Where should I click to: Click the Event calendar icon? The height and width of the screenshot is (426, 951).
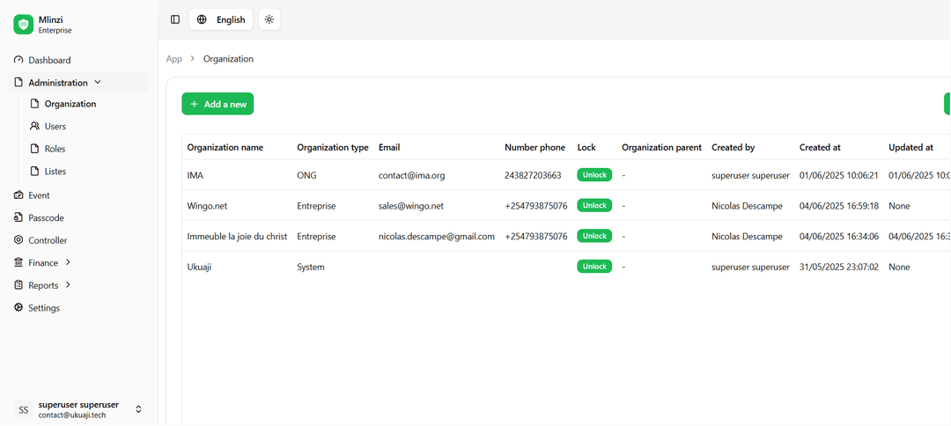tap(19, 195)
